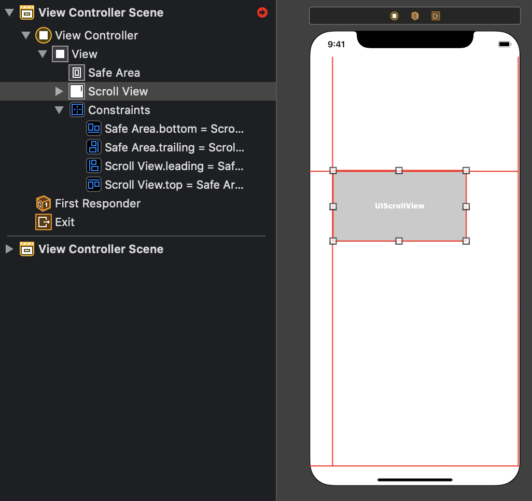Viewport: 532px width, 501px height.
Task: Click the bottom-right resize handle of UIScrollView
Action: click(466, 241)
